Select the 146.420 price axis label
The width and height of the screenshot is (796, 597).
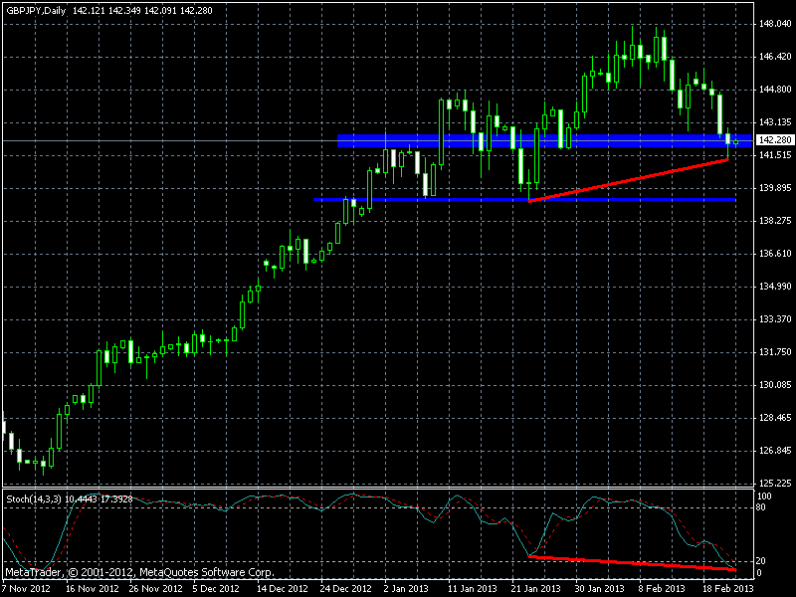point(775,57)
